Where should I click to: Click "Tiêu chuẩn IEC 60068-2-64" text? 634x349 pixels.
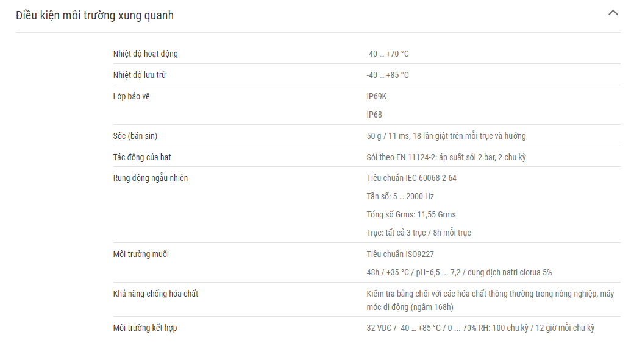[x=411, y=178]
